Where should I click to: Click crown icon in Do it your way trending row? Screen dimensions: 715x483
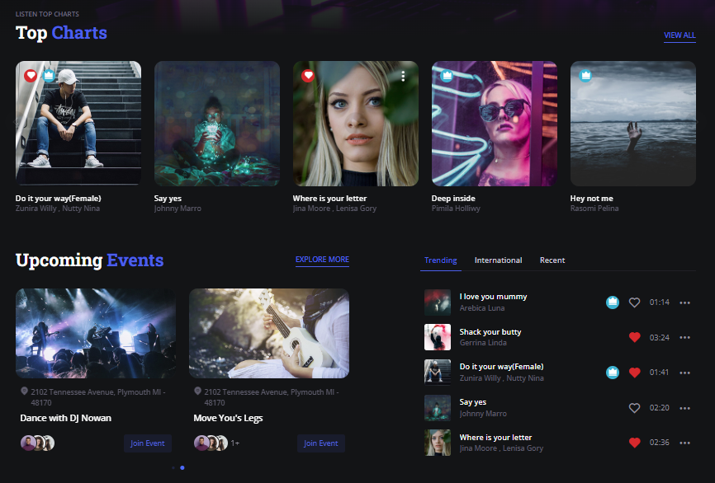pyautogui.click(x=613, y=373)
